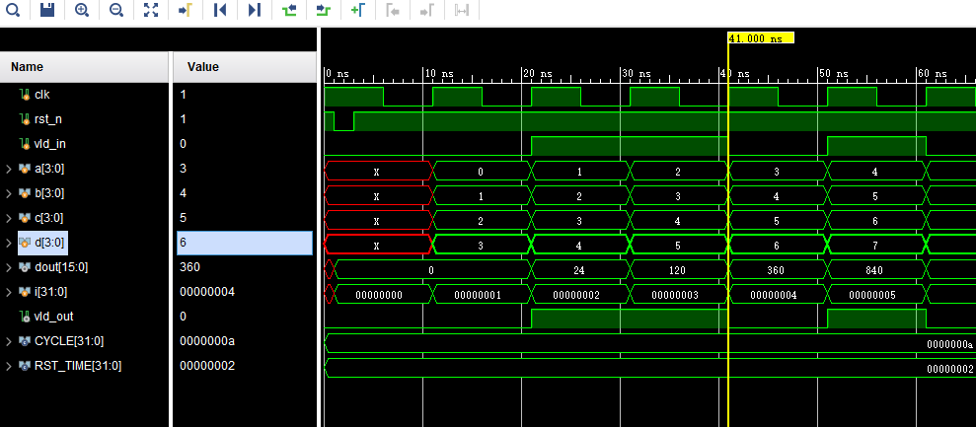Zoom out of the waveform
This screenshot has height=427, width=976.
click(115, 10)
